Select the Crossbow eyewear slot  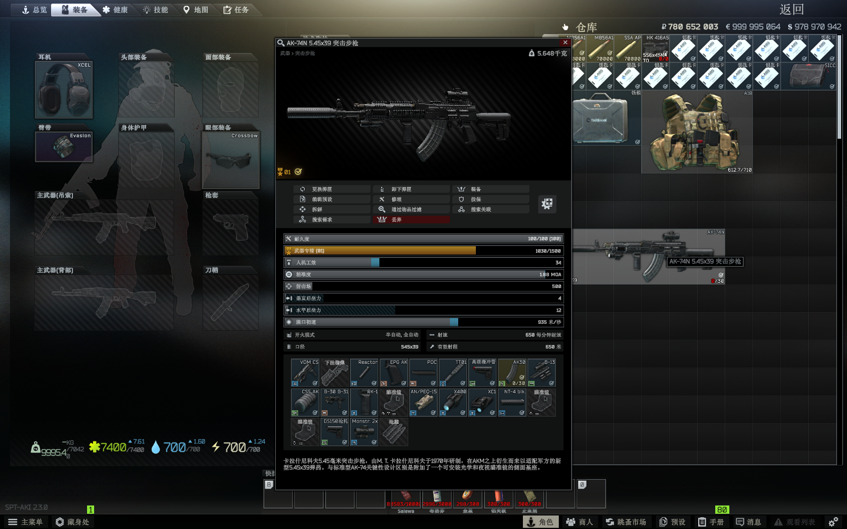231,160
